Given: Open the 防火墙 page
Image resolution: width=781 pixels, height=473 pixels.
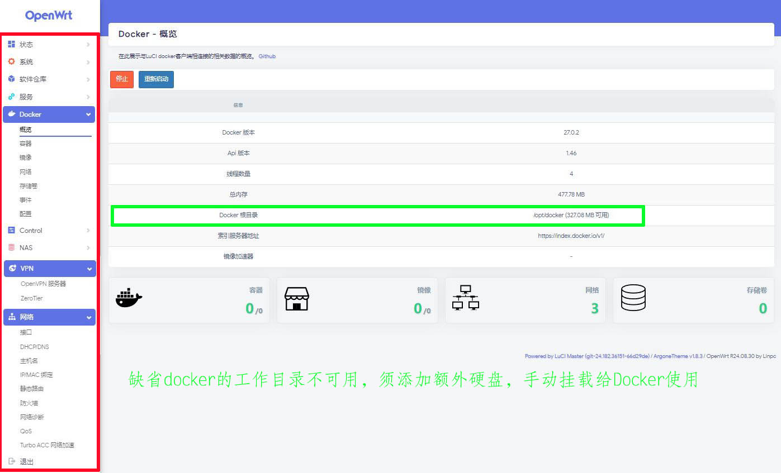Looking at the screenshot, I should click(x=29, y=403).
